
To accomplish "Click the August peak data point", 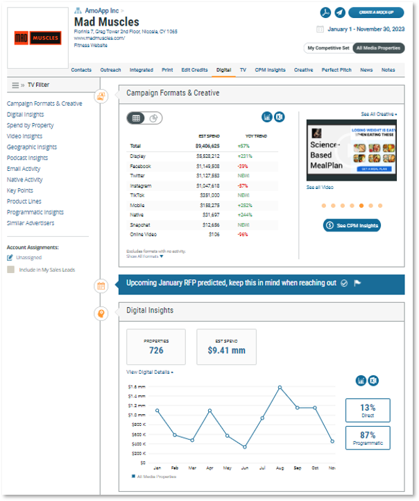I will pyautogui.click(x=280, y=388).
